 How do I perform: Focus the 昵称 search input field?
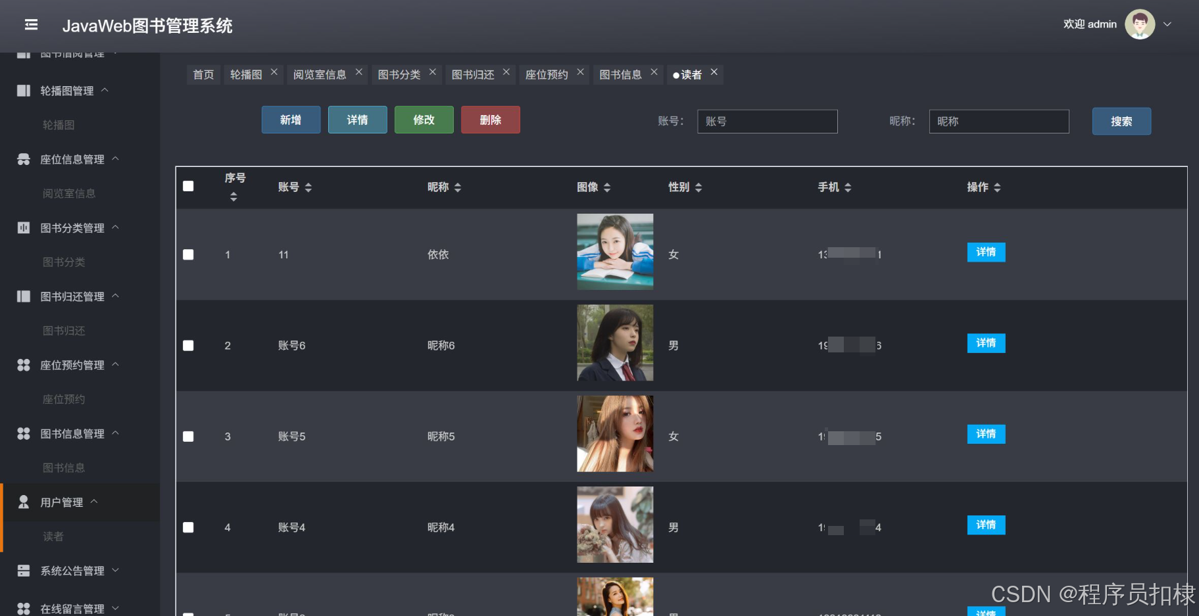(x=999, y=122)
